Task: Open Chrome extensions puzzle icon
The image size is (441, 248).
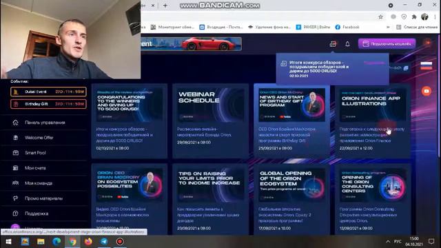Action: click(414, 17)
